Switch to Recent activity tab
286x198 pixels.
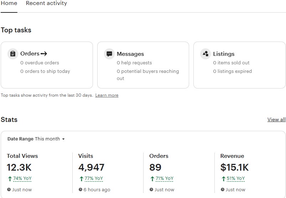[46, 3]
